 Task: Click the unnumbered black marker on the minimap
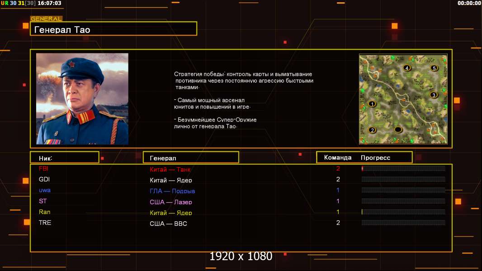pos(398,130)
